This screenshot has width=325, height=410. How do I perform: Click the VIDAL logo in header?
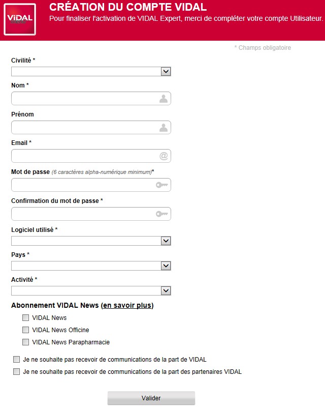(x=20, y=19)
